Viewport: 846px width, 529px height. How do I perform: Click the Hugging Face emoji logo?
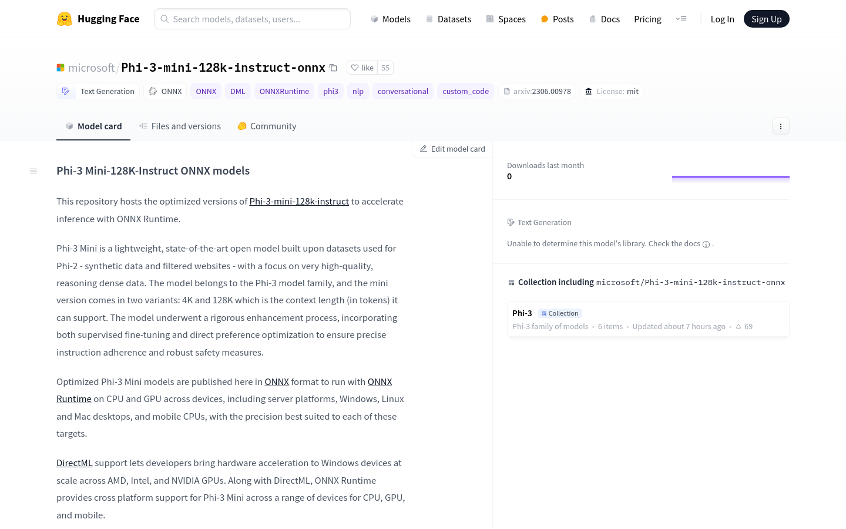pos(65,19)
